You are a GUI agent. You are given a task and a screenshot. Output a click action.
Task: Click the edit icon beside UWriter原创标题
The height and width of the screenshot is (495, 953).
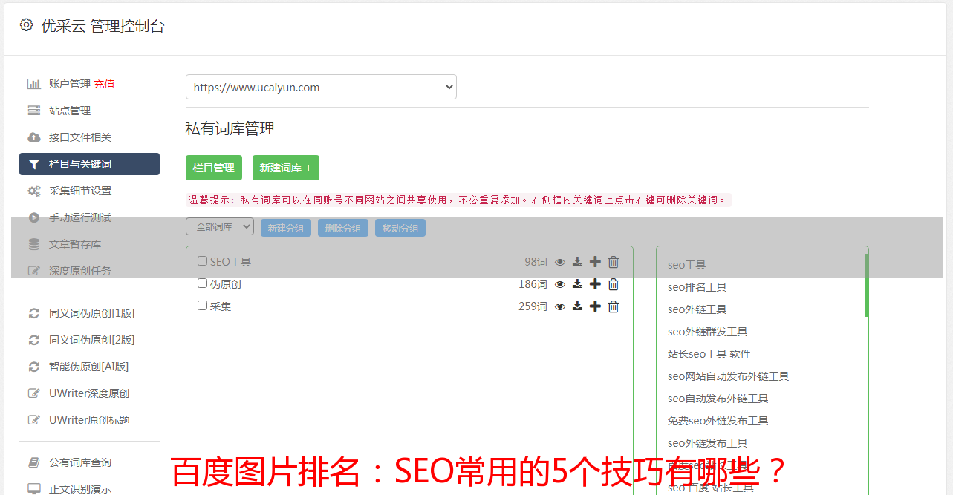(33, 420)
